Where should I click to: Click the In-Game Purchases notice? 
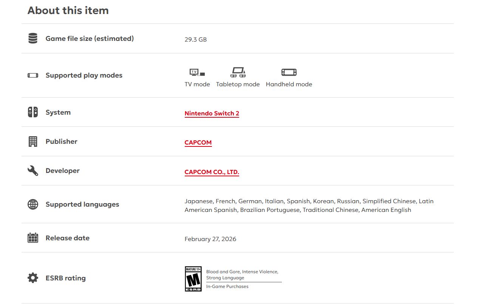[x=227, y=286]
